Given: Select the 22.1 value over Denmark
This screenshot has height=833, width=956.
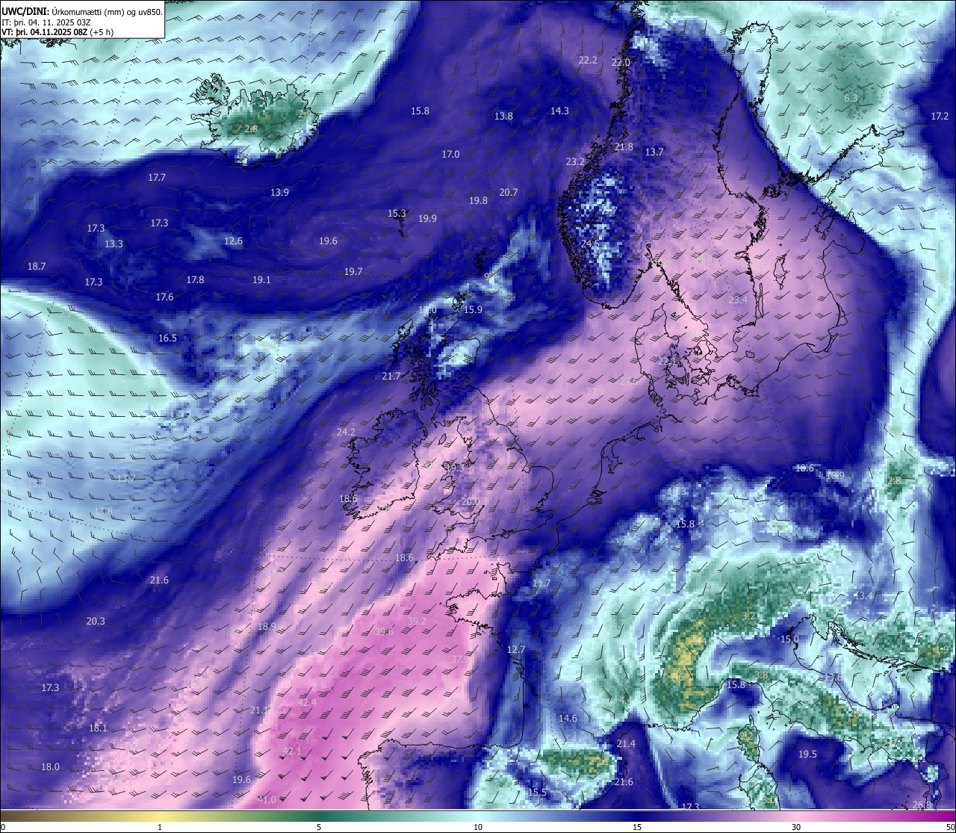Looking at the screenshot, I should tap(667, 360).
